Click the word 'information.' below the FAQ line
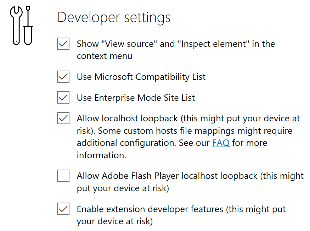This screenshot has width=310, height=231. pos(101,155)
